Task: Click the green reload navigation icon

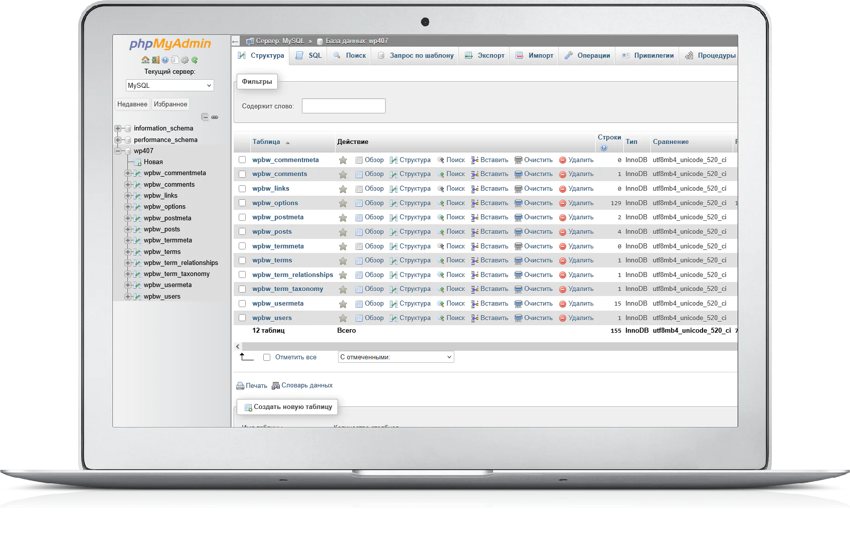Action: pos(195,60)
